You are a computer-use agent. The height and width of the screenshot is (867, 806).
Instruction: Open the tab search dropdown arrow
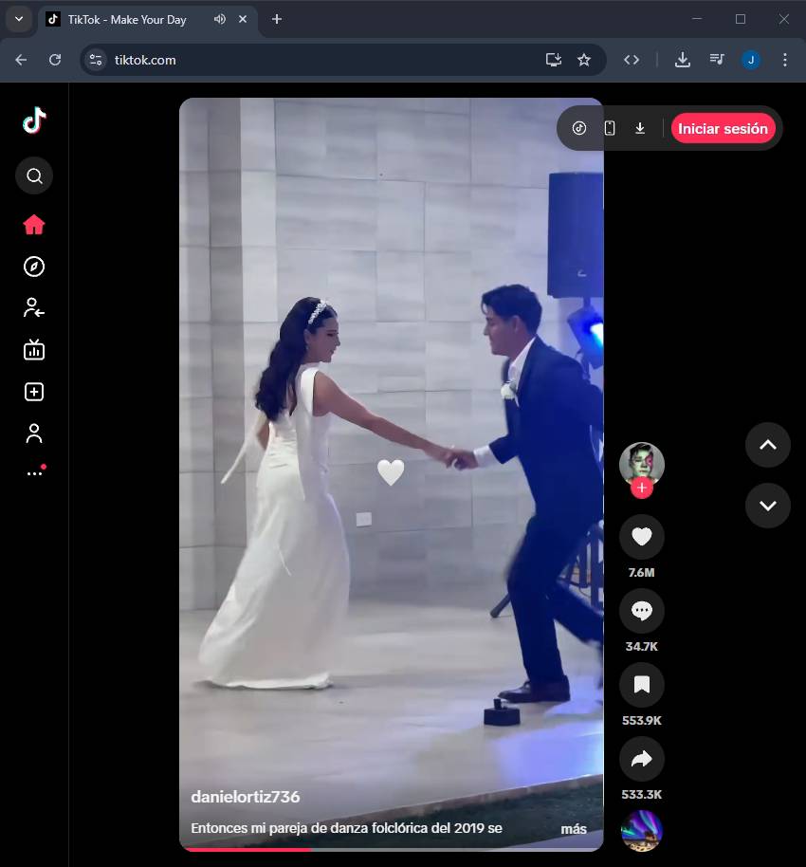coord(18,19)
